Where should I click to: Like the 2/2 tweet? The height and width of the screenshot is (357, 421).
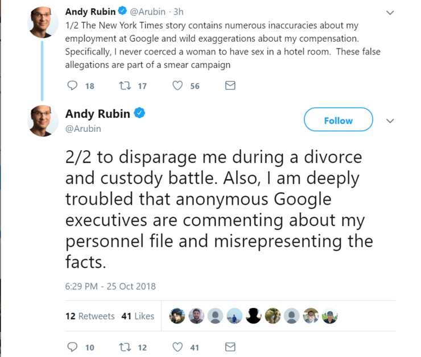coord(178,347)
